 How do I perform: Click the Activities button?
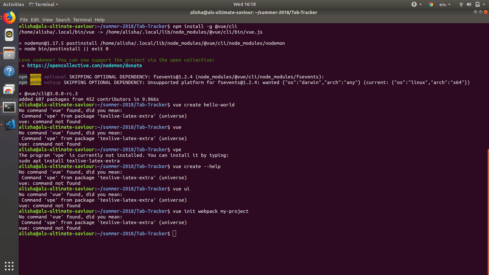13,4
